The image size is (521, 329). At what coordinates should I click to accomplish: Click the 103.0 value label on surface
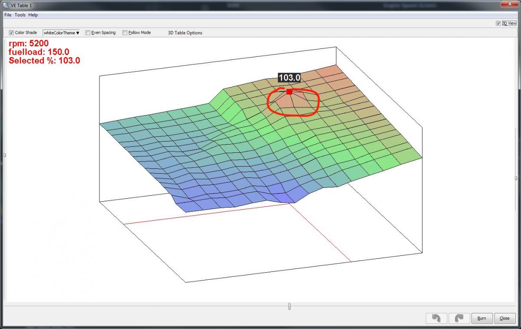point(289,78)
